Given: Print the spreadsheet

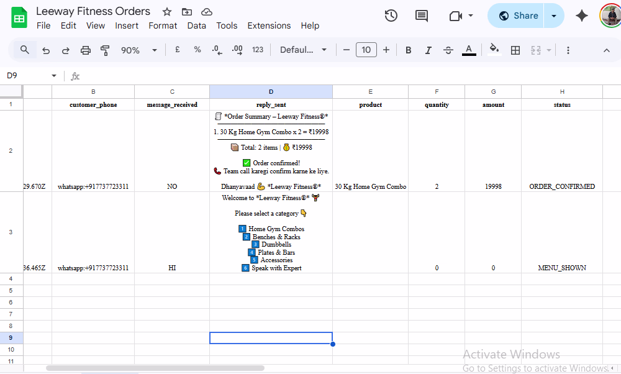Looking at the screenshot, I should coord(86,50).
